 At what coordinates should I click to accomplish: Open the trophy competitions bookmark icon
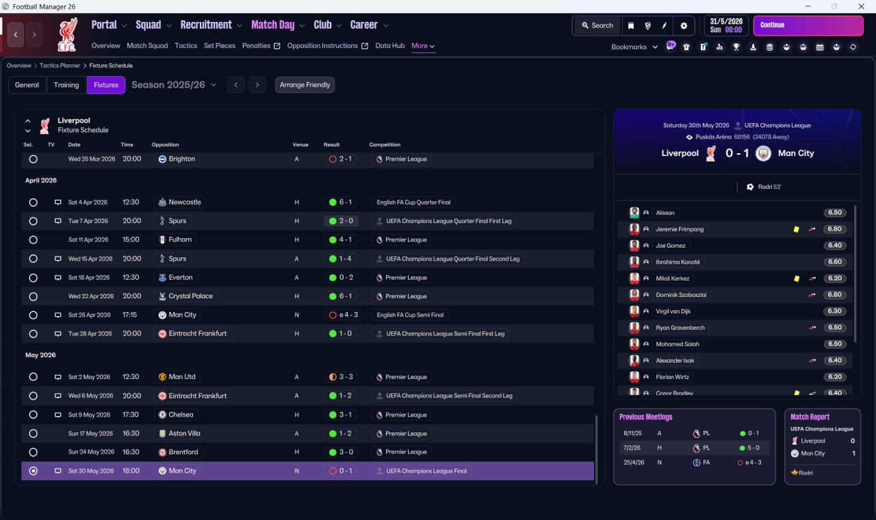pos(736,47)
